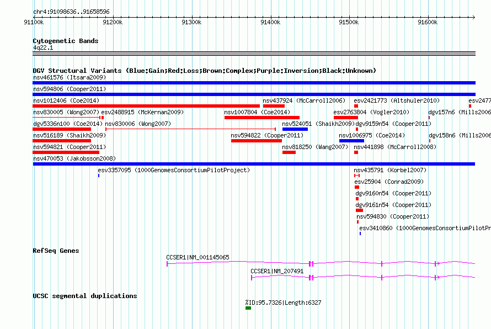
Task: Select the magenta CCSER1 NM_207491 transcript line
Action: [x=363, y=277]
